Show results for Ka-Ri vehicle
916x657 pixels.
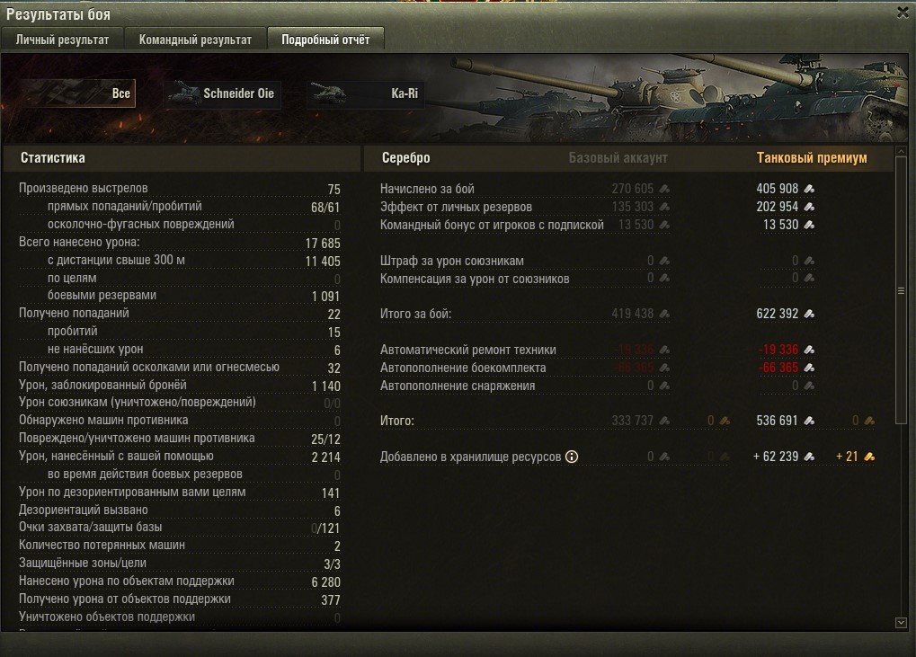pyautogui.click(x=365, y=93)
